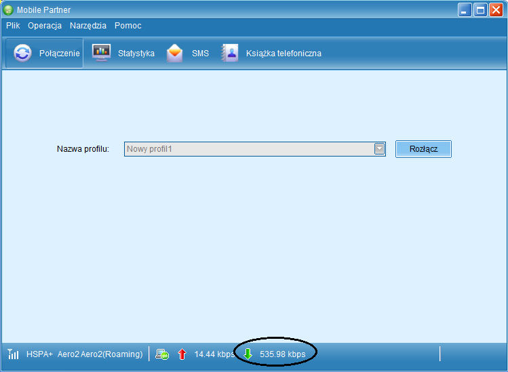Image resolution: width=508 pixels, height=372 pixels.
Task: Click the green download arrow icon
Action: pyautogui.click(x=248, y=354)
